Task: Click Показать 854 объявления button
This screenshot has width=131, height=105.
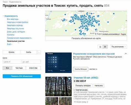Action: [22, 76]
